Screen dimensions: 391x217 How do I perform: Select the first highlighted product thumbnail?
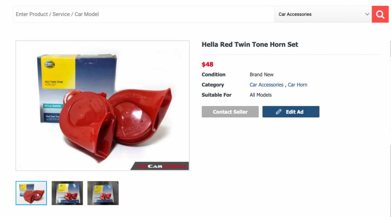(x=31, y=193)
